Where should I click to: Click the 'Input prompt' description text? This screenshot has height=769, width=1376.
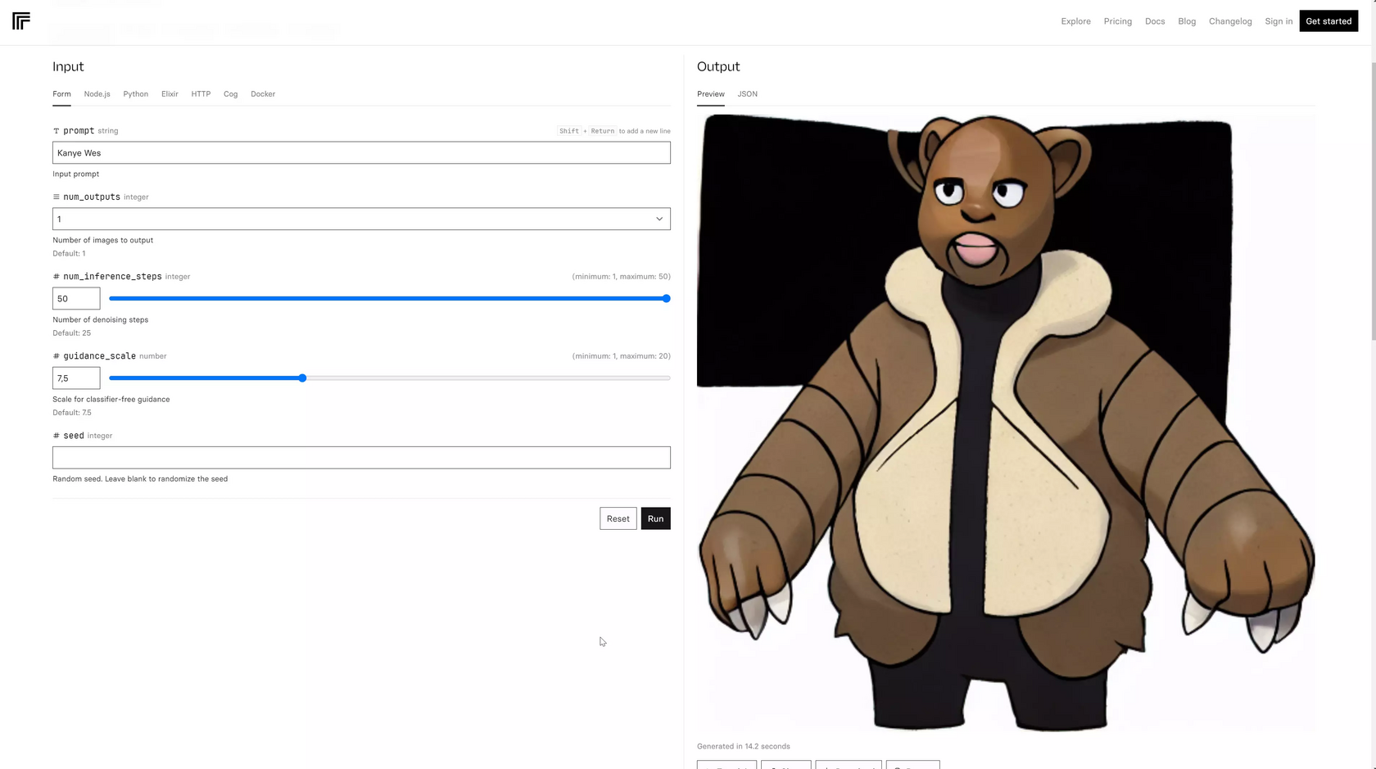(x=75, y=174)
